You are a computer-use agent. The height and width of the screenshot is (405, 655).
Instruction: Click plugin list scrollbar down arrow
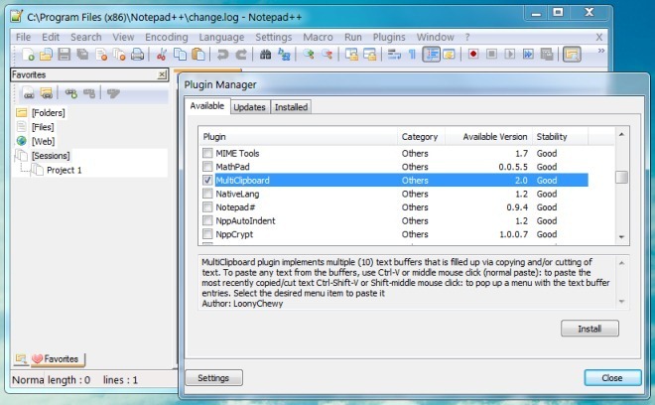click(621, 237)
